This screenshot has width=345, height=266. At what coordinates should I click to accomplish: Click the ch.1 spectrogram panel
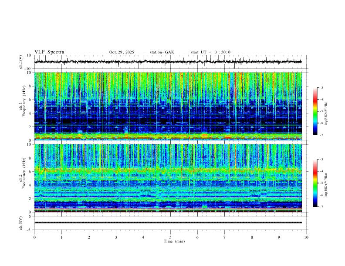(x=168, y=106)
